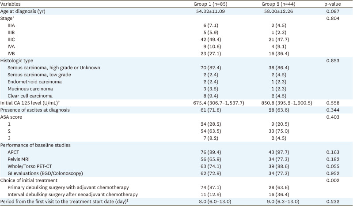Select the cell "24 (28.2)"
The height and width of the screenshot is (206, 353).
pos(211,124)
